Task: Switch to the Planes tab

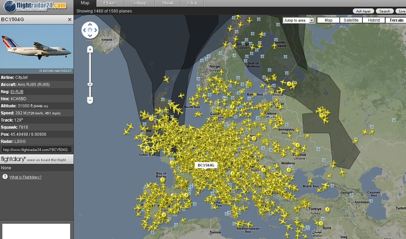Action: [x=110, y=3]
